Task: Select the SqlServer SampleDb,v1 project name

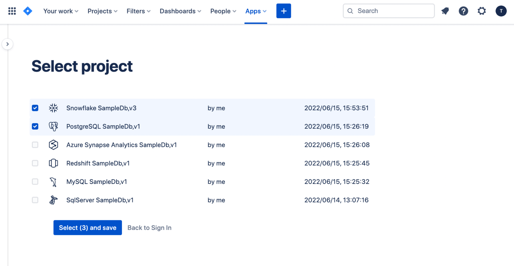Action: pyautogui.click(x=100, y=200)
